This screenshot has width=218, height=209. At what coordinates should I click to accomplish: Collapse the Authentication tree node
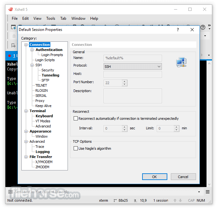(32, 50)
